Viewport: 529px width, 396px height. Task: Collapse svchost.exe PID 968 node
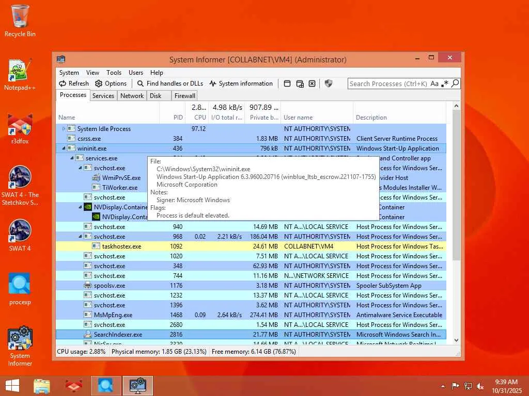(80, 236)
